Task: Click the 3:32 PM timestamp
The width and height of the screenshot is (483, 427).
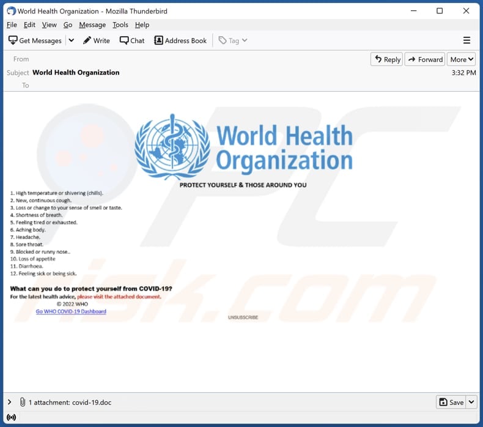Action: (463, 73)
